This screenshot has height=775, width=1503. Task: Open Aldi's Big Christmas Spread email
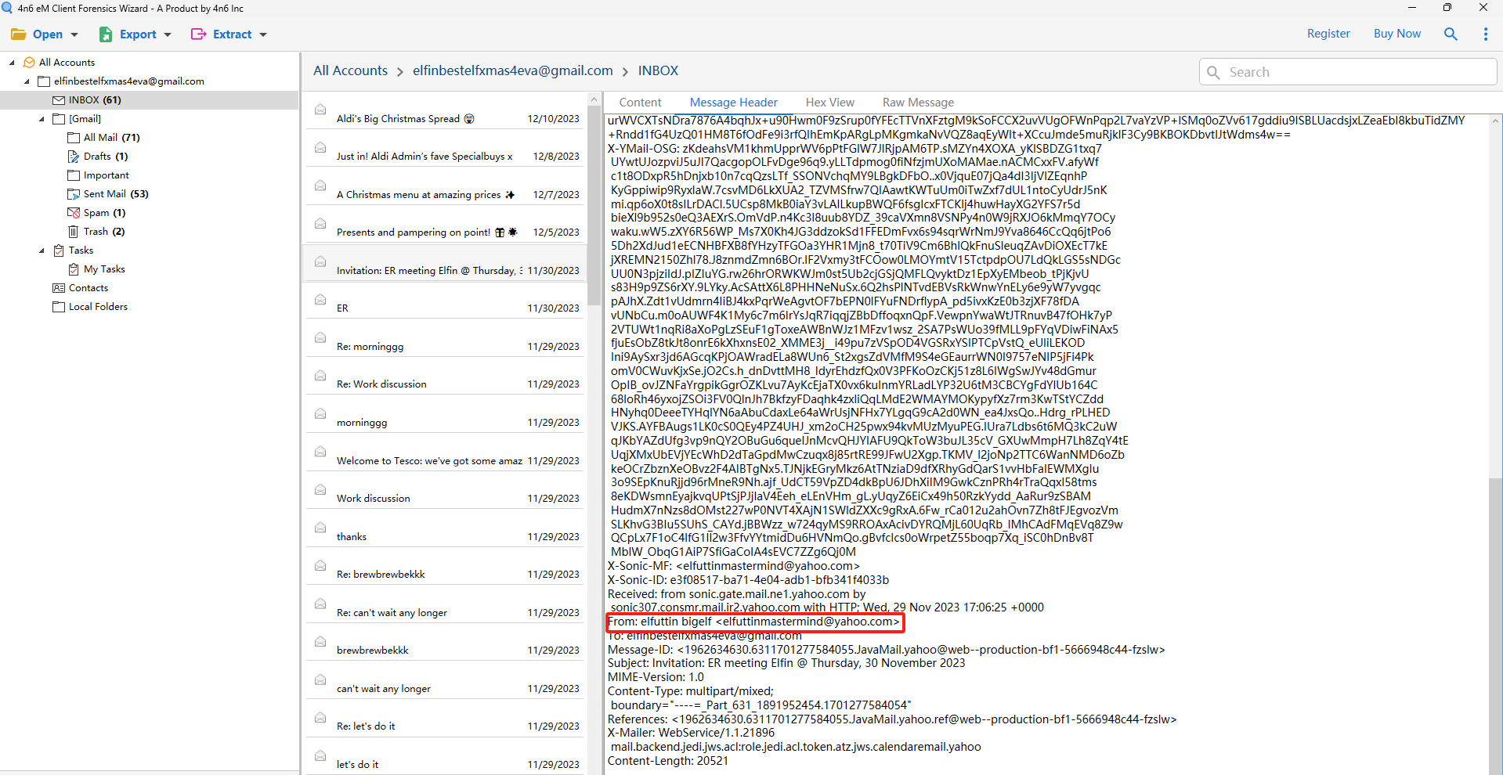(445, 111)
